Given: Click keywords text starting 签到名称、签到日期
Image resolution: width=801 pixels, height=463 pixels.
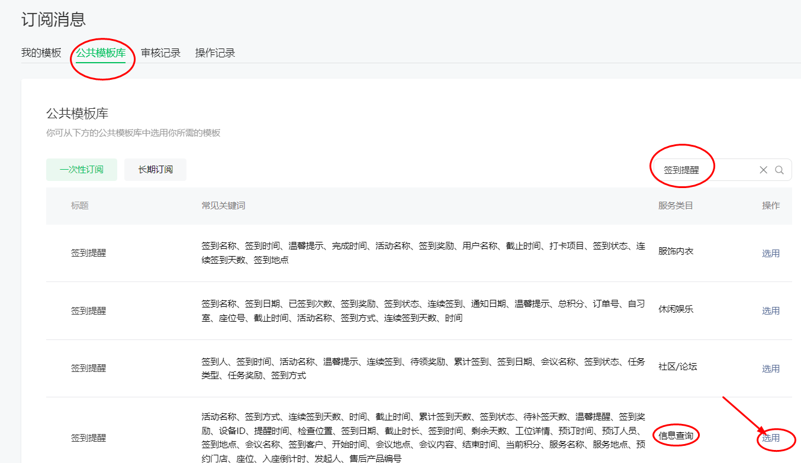Looking at the screenshot, I should (423, 310).
